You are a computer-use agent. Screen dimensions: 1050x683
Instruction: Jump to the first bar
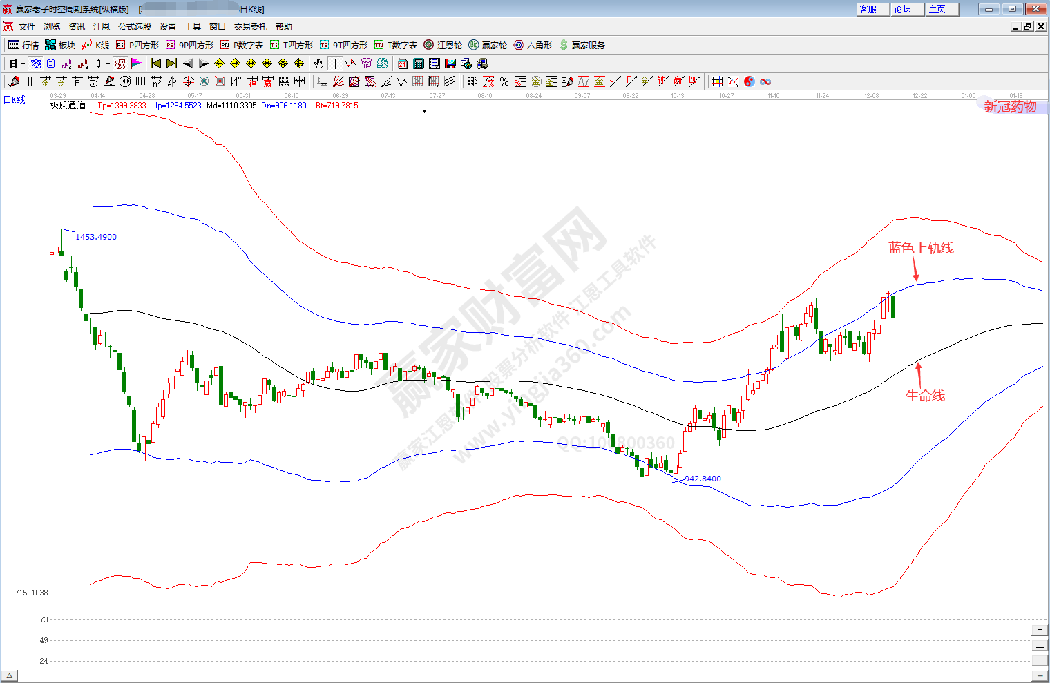coord(155,64)
